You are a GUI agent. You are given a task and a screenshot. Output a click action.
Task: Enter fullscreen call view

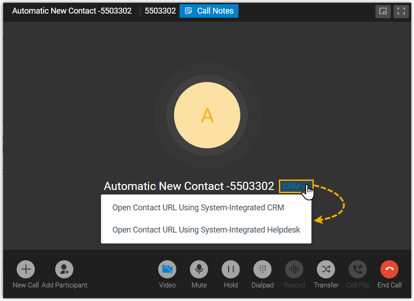(400, 11)
